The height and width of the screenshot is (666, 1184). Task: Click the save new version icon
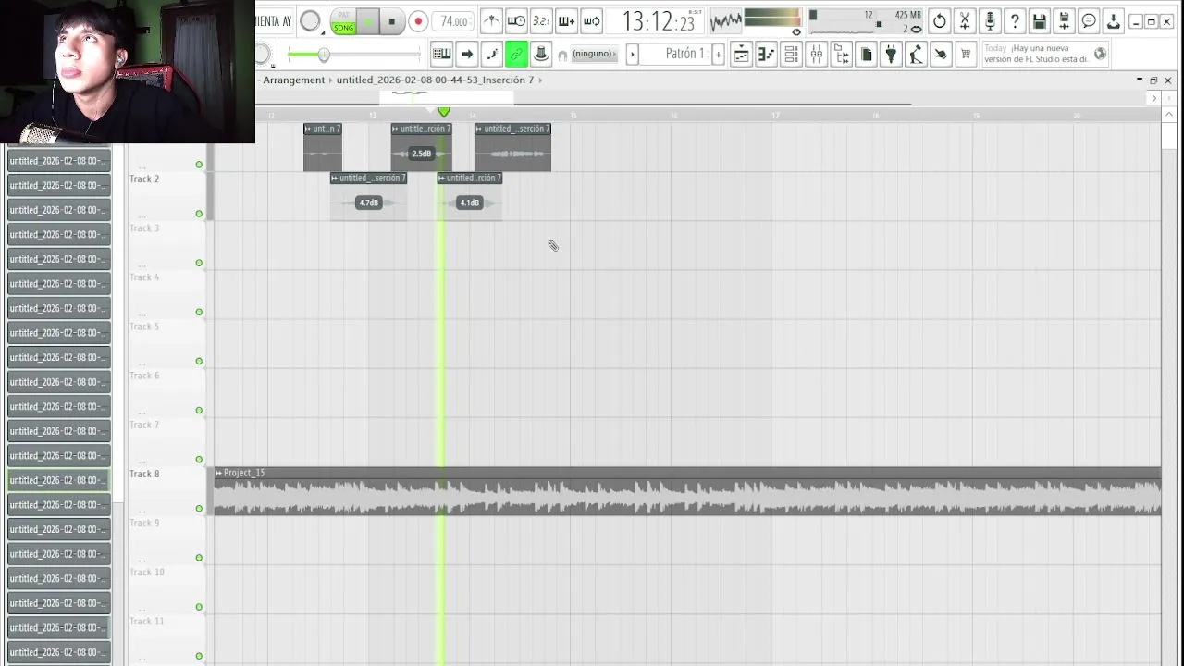[1065, 20]
